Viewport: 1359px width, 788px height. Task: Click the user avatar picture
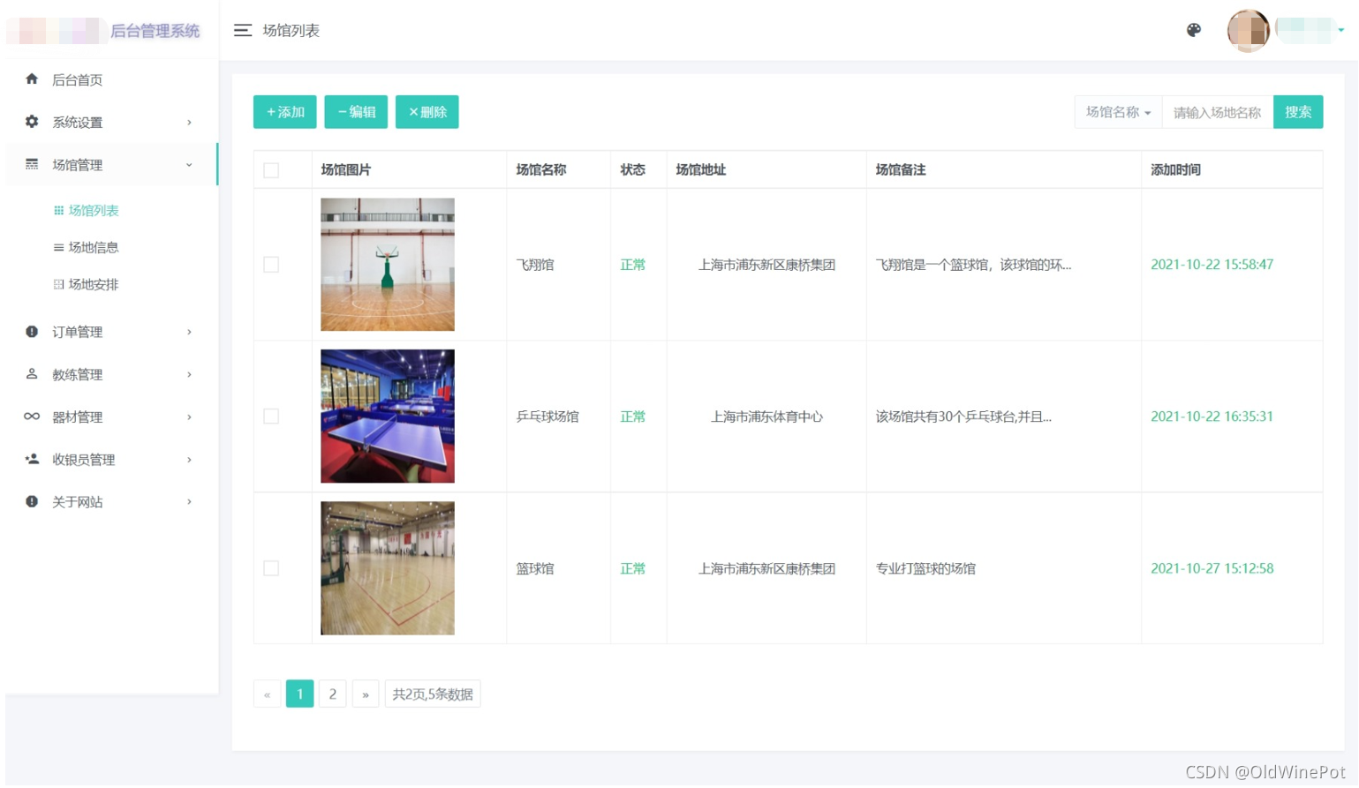coord(1249,31)
